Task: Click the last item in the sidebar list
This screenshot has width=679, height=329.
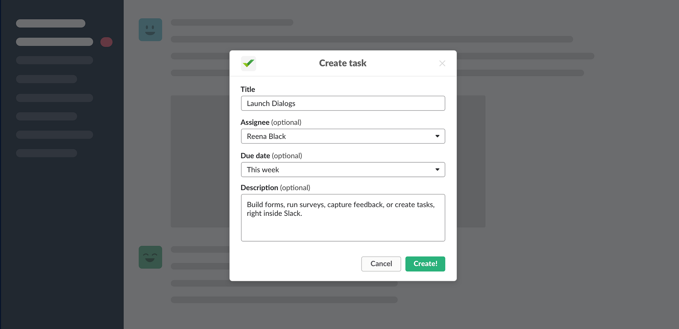Action: click(46, 153)
